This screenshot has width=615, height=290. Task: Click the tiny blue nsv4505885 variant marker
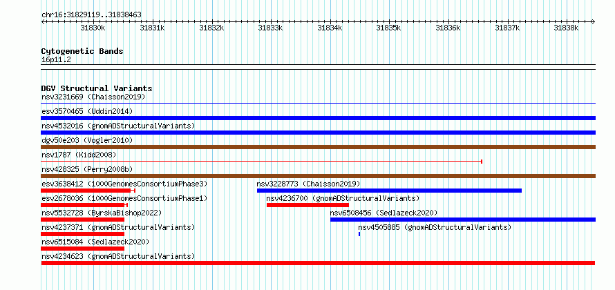(359, 234)
